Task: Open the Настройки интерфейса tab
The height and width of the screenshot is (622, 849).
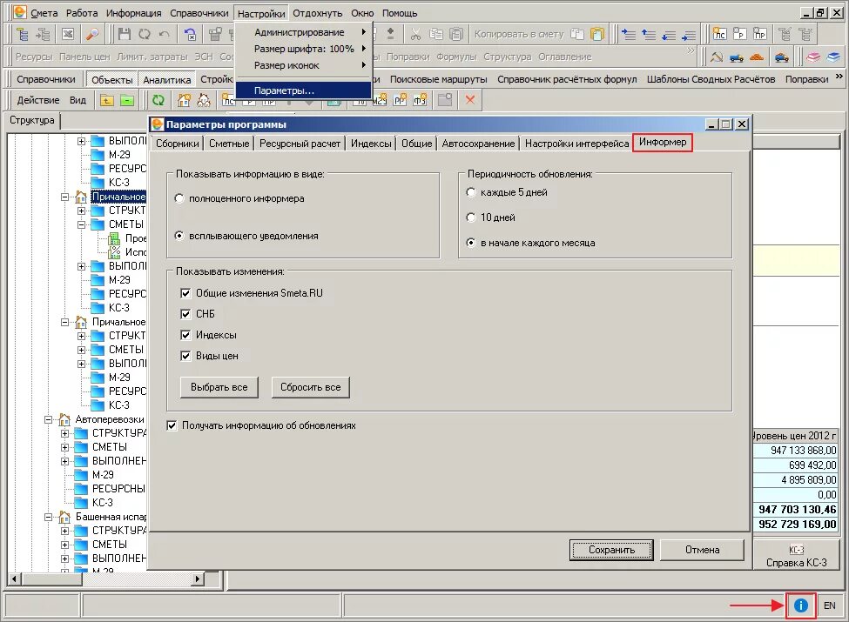Action: pyautogui.click(x=576, y=144)
